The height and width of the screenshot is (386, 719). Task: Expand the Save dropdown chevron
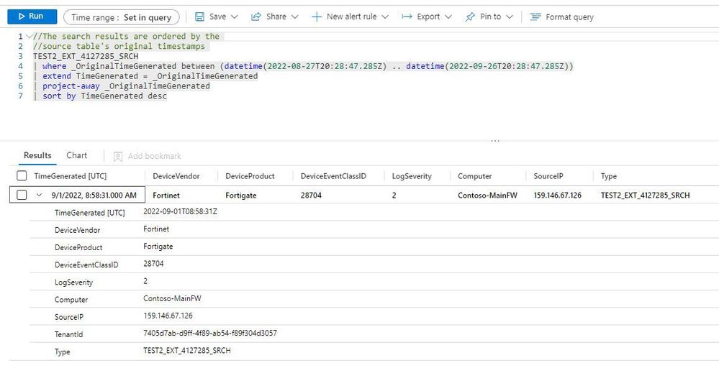coord(235,17)
